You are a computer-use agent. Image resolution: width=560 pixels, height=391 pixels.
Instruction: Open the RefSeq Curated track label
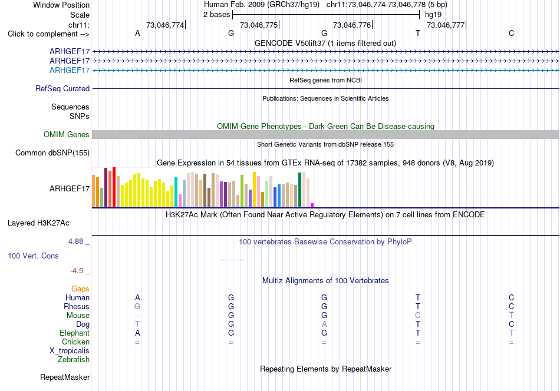click(x=62, y=88)
